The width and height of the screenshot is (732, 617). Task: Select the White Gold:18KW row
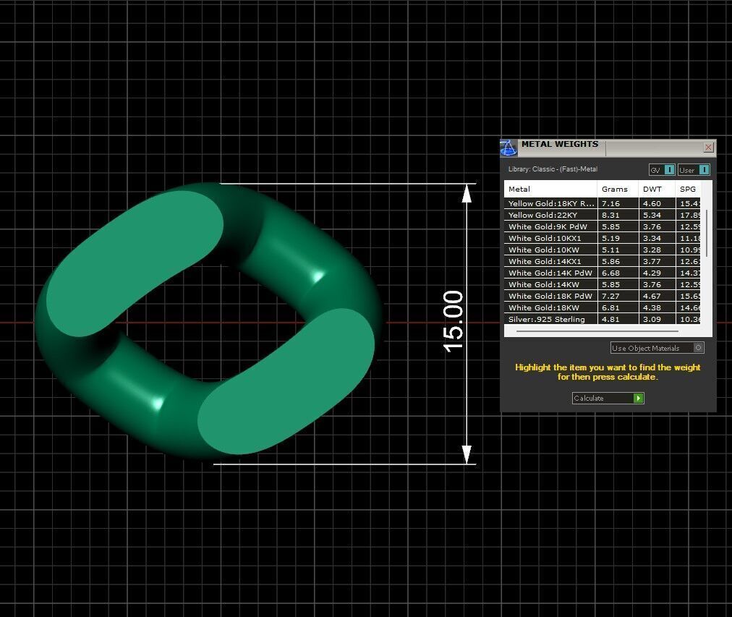click(x=603, y=307)
